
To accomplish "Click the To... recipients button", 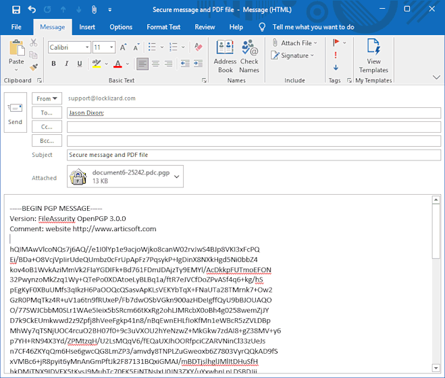I will [x=47, y=113].
